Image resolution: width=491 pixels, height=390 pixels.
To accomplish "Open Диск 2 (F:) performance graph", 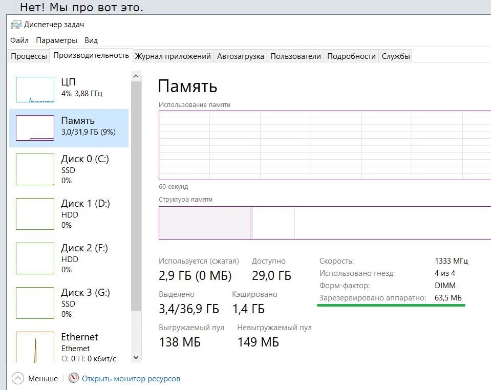I will pyautogui.click(x=35, y=258).
